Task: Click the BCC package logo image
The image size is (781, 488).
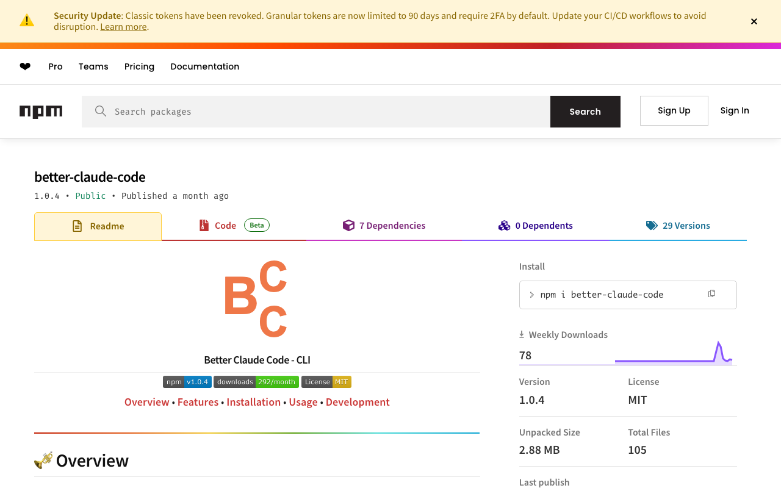Action: coord(256,299)
